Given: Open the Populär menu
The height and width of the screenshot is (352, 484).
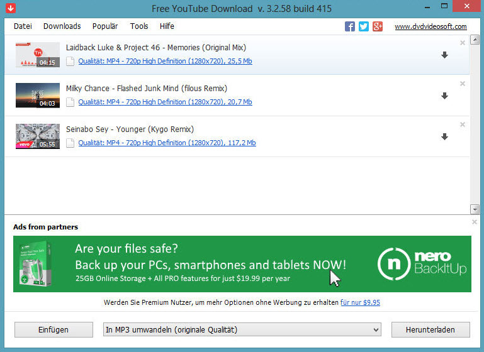Looking at the screenshot, I should [x=105, y=26].
